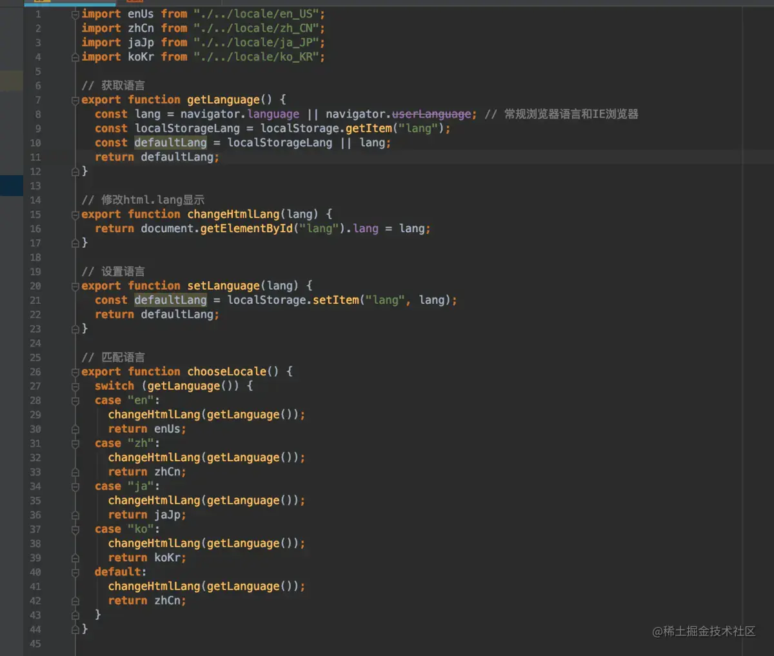Click gutter line number 5

coord(38,72)
